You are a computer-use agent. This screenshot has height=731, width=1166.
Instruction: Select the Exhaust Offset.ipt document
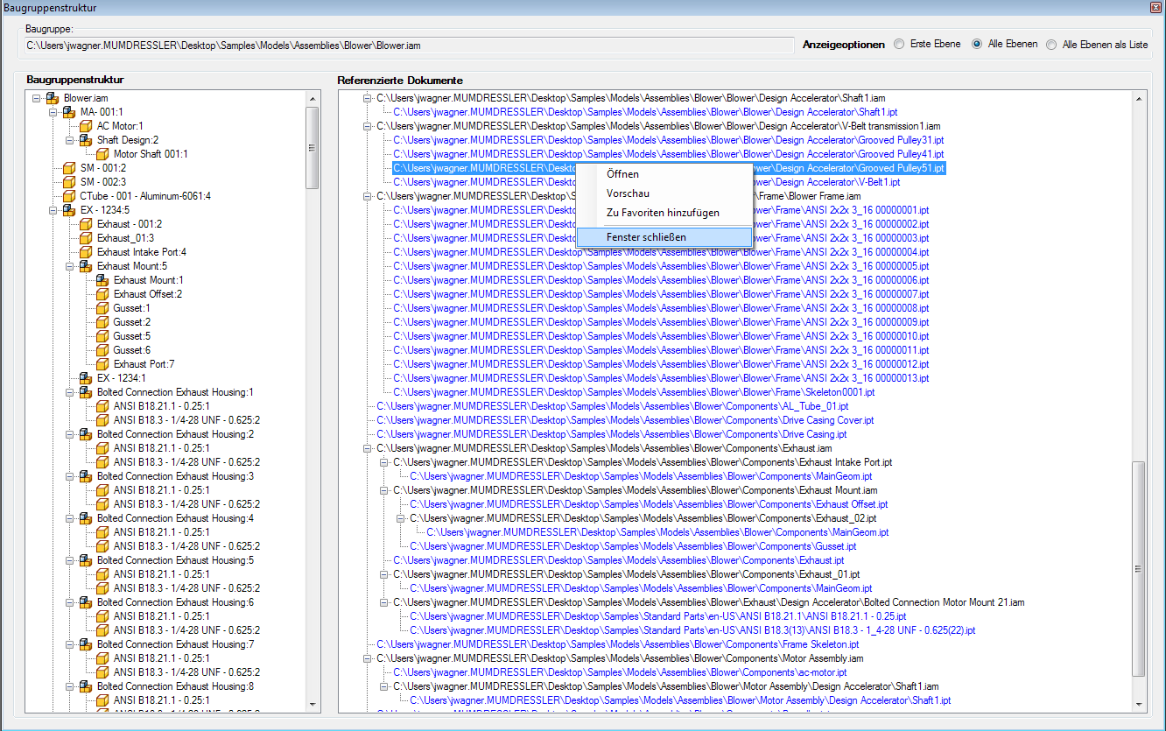[649, 504]
